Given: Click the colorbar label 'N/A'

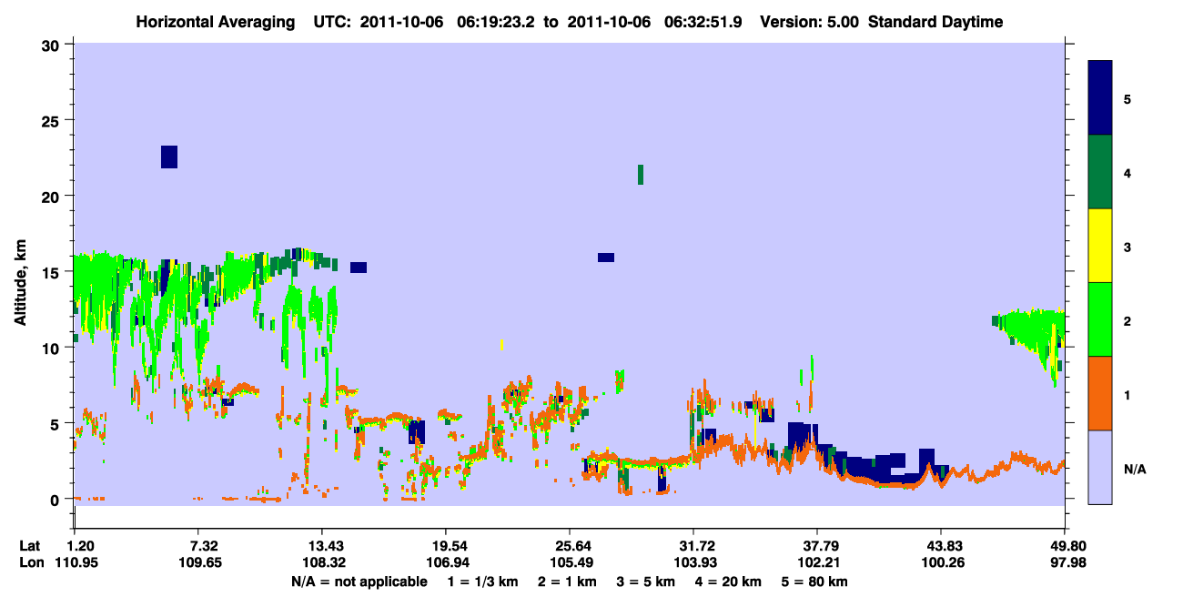Looking at the screenshot, I should tap(1134, 469).
